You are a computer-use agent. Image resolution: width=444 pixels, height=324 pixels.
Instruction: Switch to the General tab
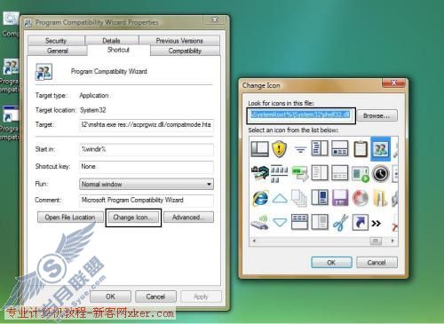(58, 51)
